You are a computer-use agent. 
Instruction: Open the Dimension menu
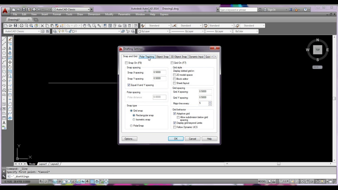click(94, 15)
